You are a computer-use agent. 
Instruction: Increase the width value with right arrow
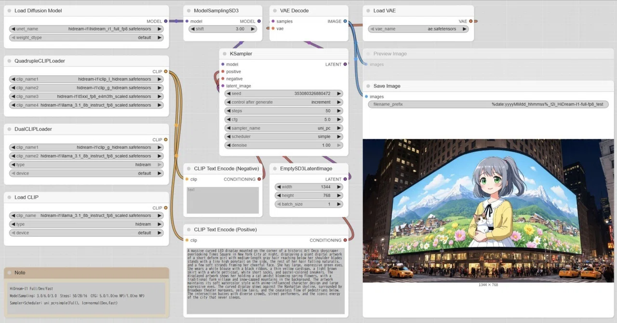pos(339,187)
